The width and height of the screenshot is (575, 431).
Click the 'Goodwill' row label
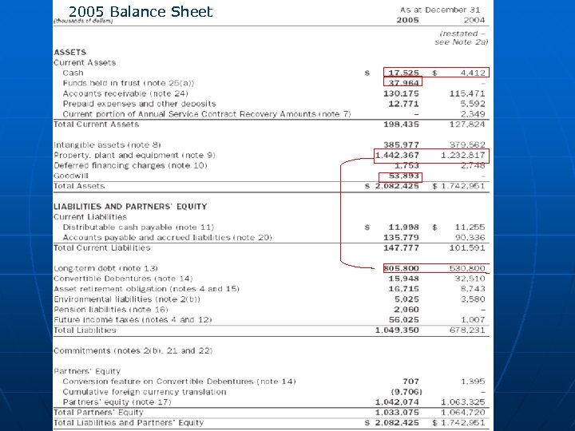pyautogui.click(x=71, y=176)
